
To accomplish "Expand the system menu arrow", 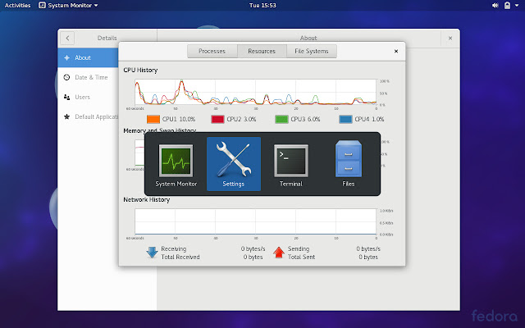I will (518, 6).
